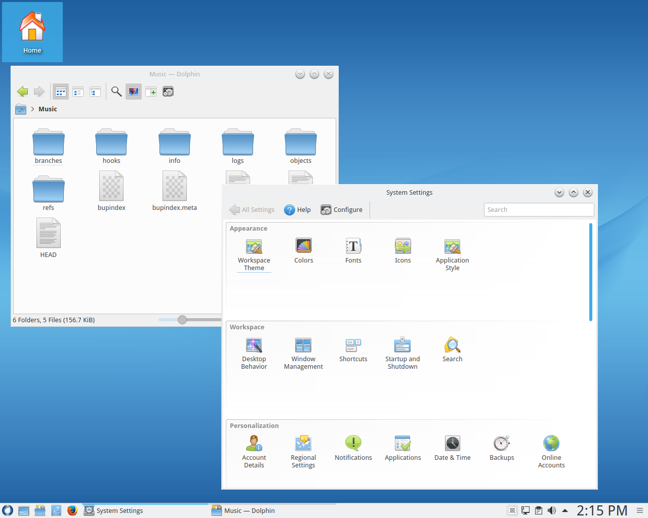The image size is (648, 518).
Task: Open Online Accounts settings
Action: pyautogui.click(x=551, y=452)
